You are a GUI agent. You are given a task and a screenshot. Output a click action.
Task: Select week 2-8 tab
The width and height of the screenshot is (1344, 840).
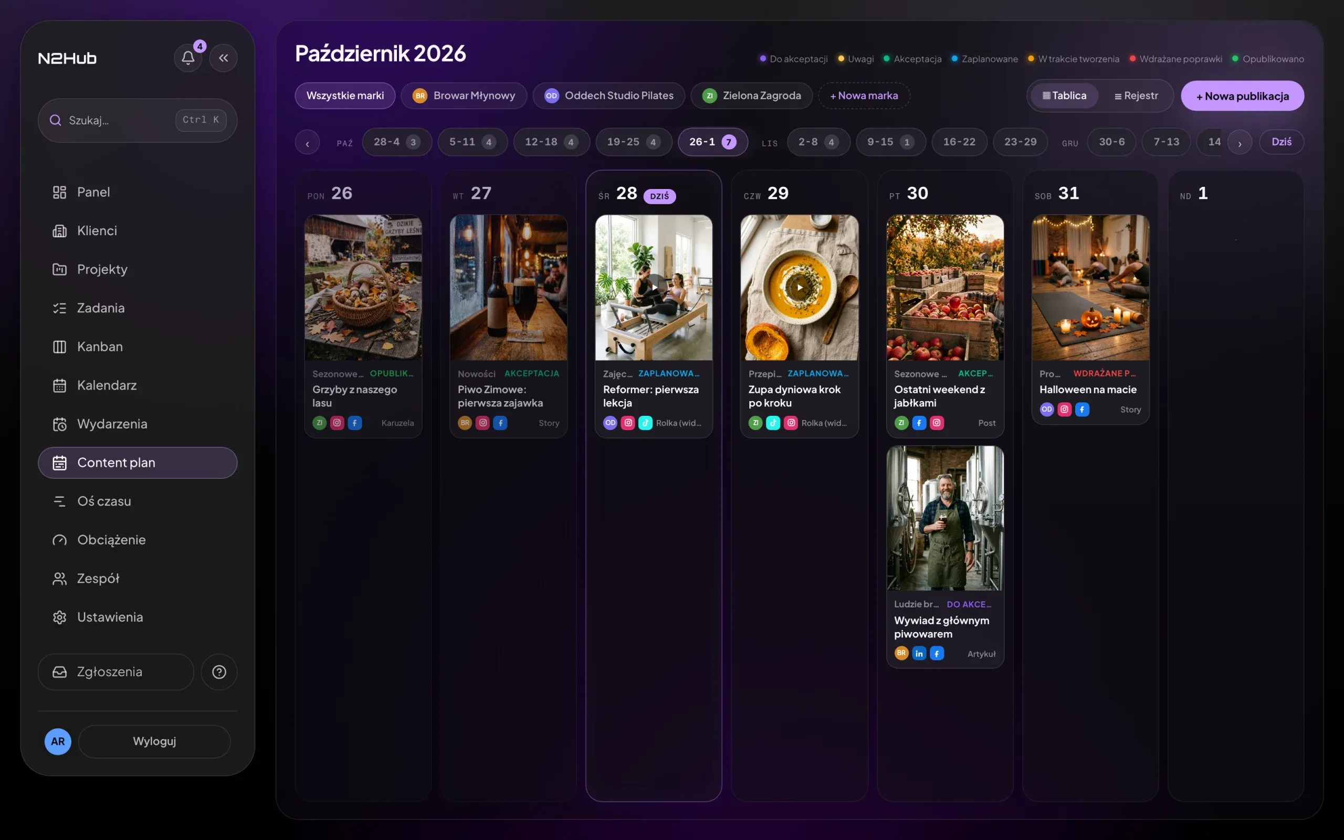(x=818, y=142)
